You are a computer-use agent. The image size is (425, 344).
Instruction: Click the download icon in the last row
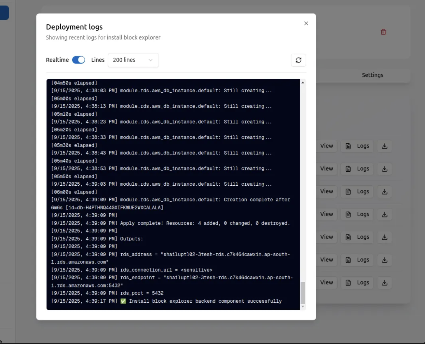[x=384, y=283]
